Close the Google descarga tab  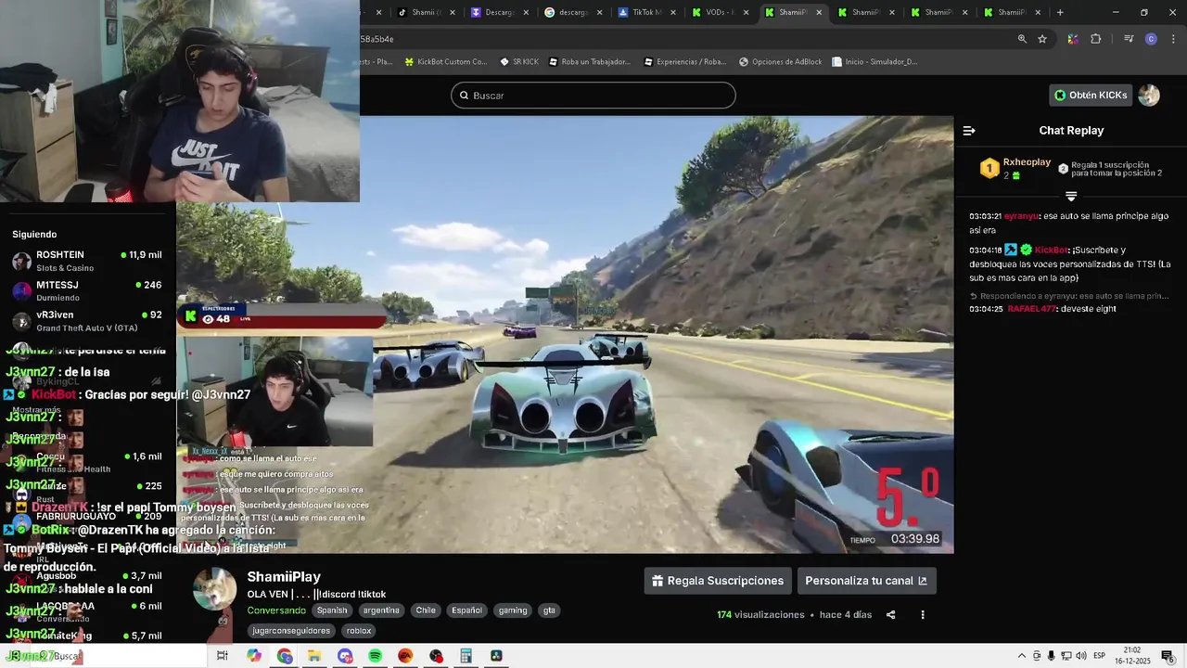pos(600,12)
